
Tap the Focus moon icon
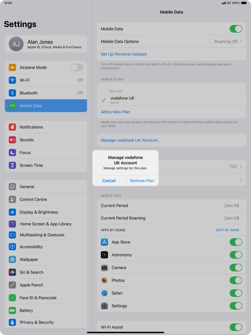12,152
